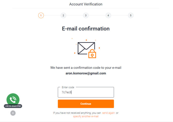Collapse the call widget with gray arrow
The height and width of the screenshot is (122, 173).
(13, 113)
